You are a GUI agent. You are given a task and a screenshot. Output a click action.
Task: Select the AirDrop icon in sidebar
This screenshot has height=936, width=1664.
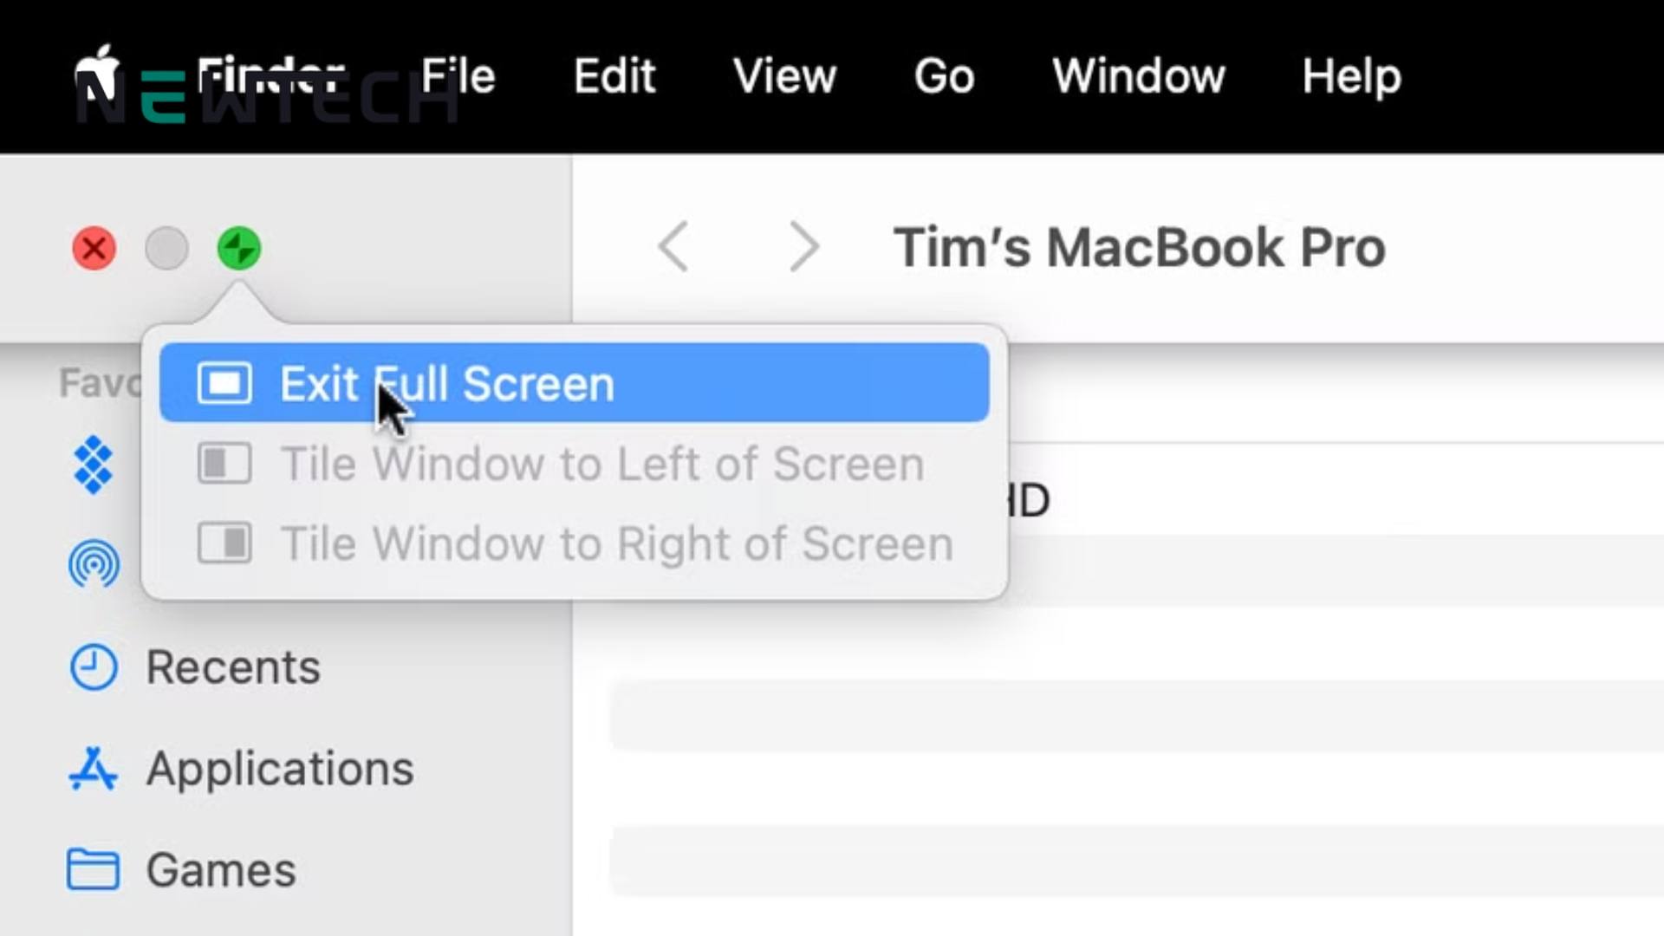(x=94, y=565)
